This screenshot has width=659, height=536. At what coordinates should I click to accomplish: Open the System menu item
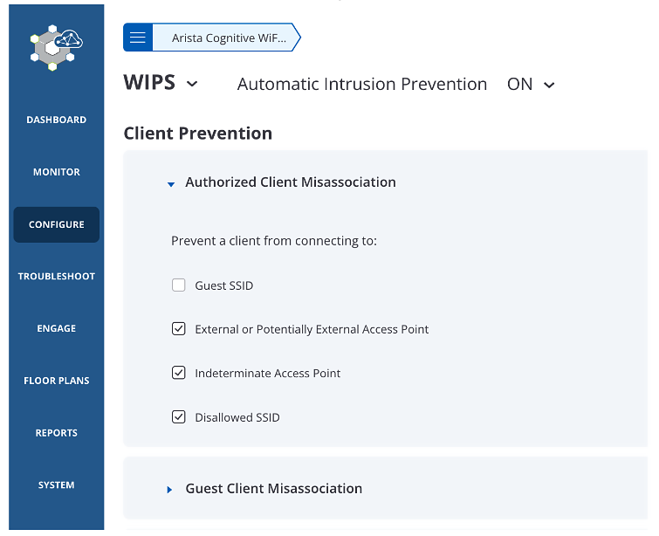click(x=57, y=484)
